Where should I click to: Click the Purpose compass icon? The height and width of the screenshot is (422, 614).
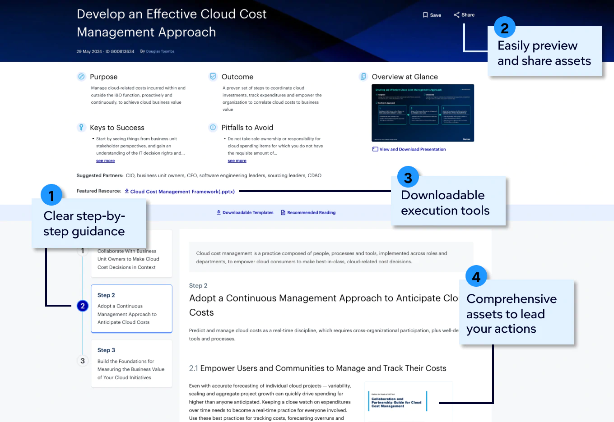point(81,77)
